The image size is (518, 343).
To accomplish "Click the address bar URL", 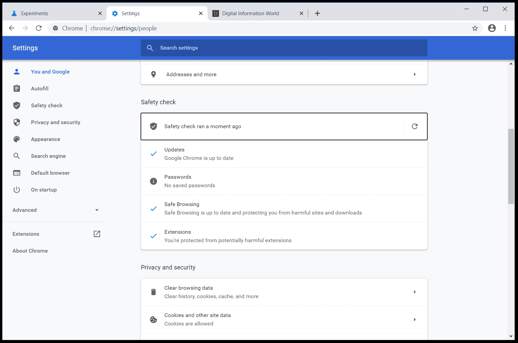I will (x=123, y=28).
